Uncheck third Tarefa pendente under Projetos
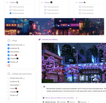This screenshot has width=106, height=103. [x=10, y=13]
